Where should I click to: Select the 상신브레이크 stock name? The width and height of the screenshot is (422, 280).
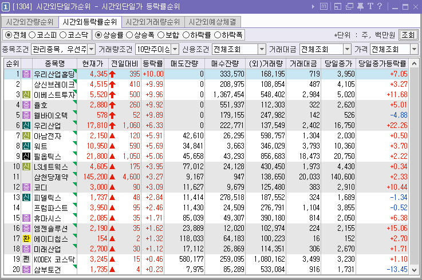(54, 85)
